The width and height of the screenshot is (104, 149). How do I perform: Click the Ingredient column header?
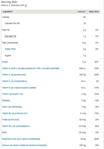(x=8, y=12)
